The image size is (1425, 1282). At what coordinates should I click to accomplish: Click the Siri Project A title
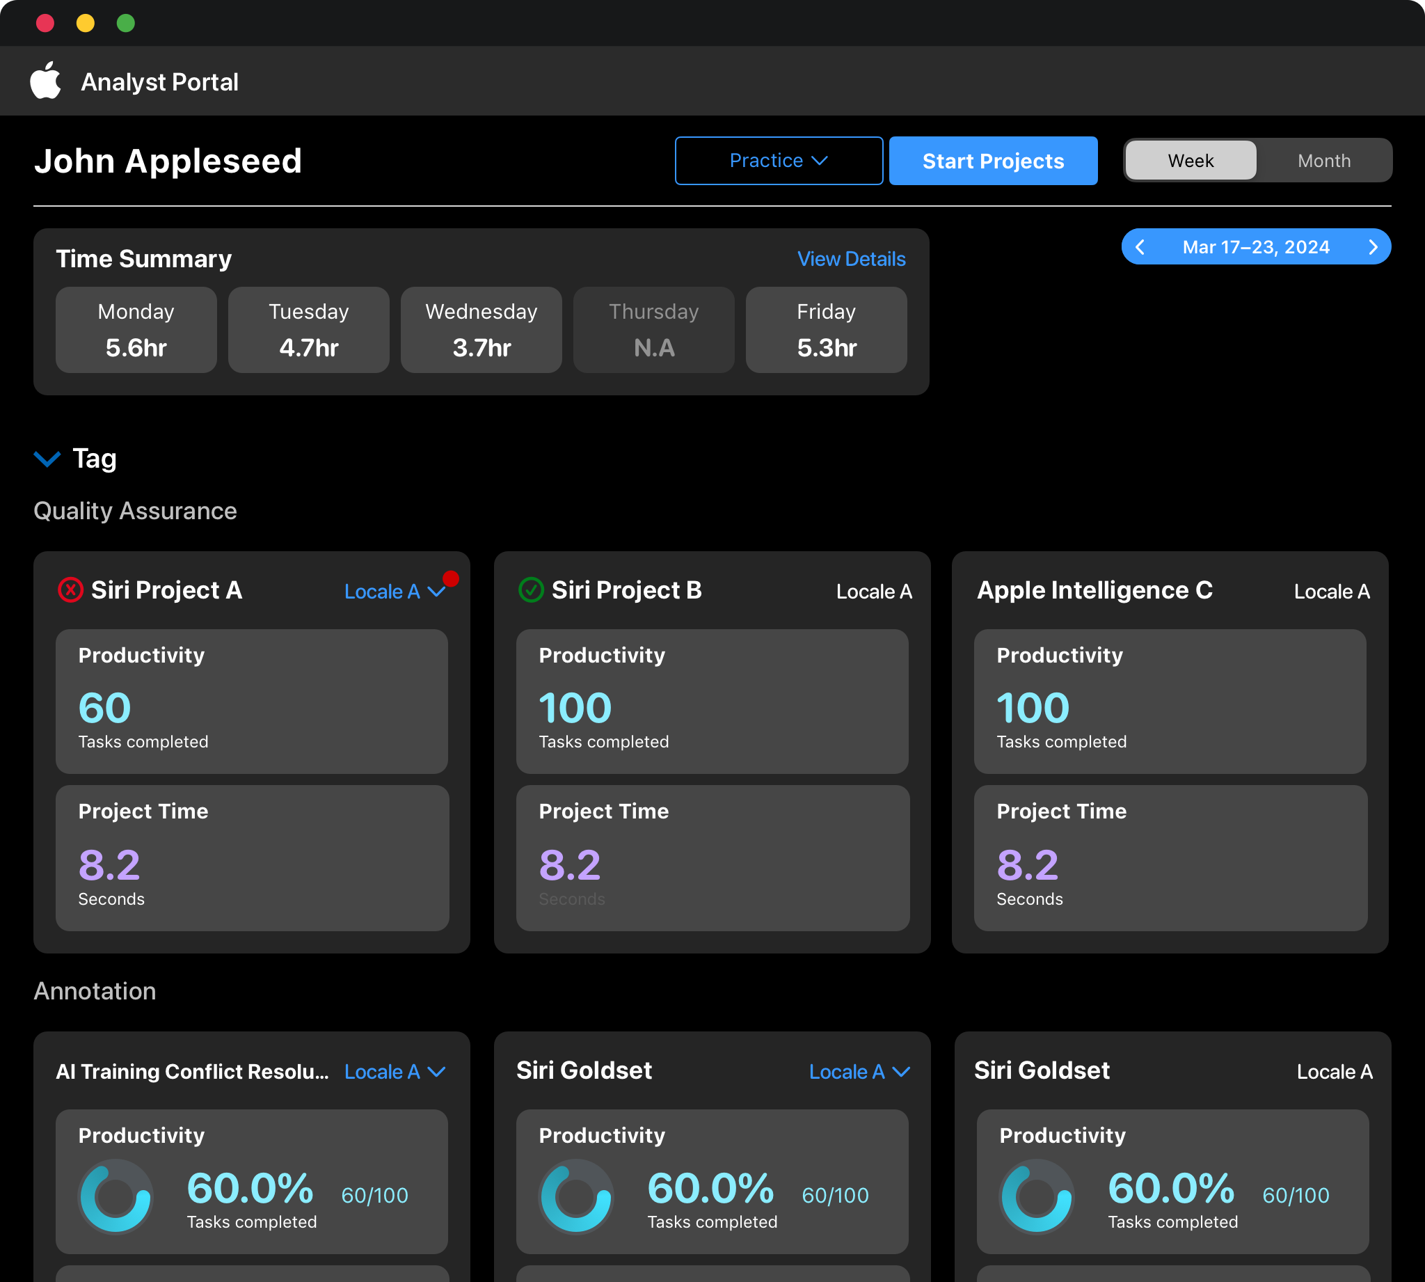167,590
